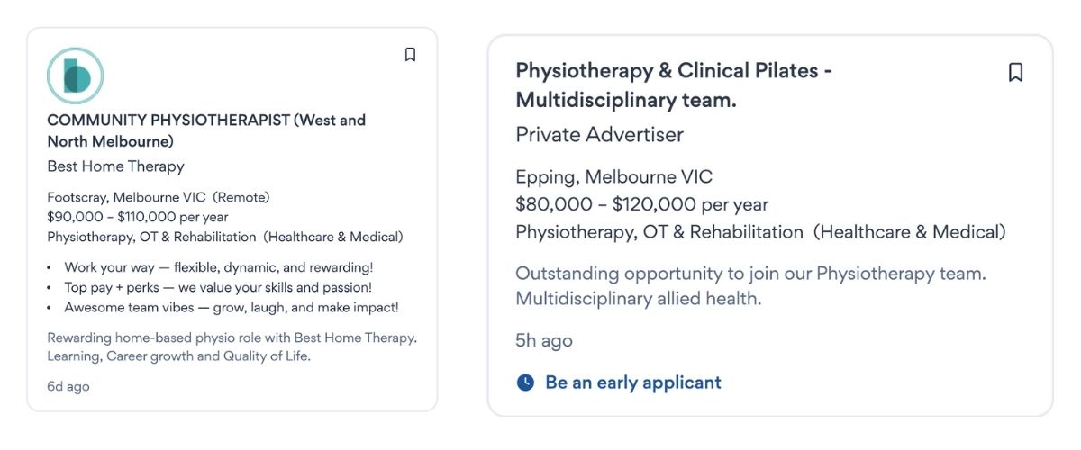Select Epping, Melbourne VIC location
Screen dimensions: 1081x450
pyautogui.click(x=613, y=176)
